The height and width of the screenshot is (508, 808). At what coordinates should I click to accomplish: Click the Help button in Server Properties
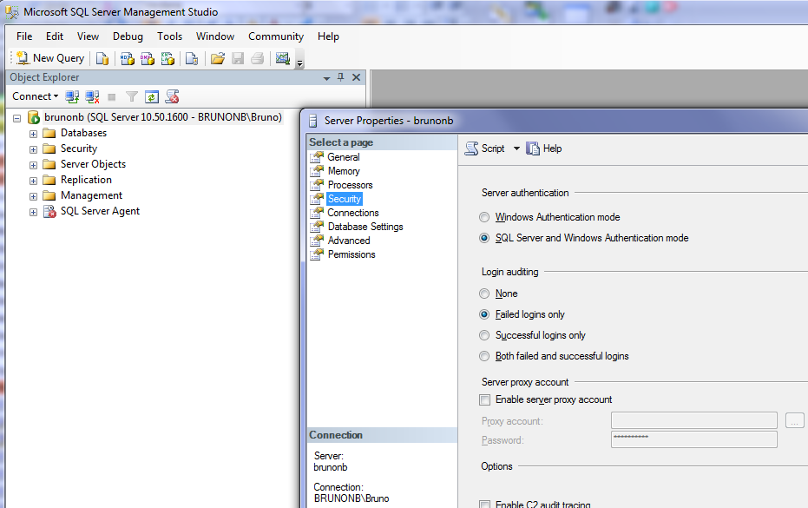(x=544, y=148)
